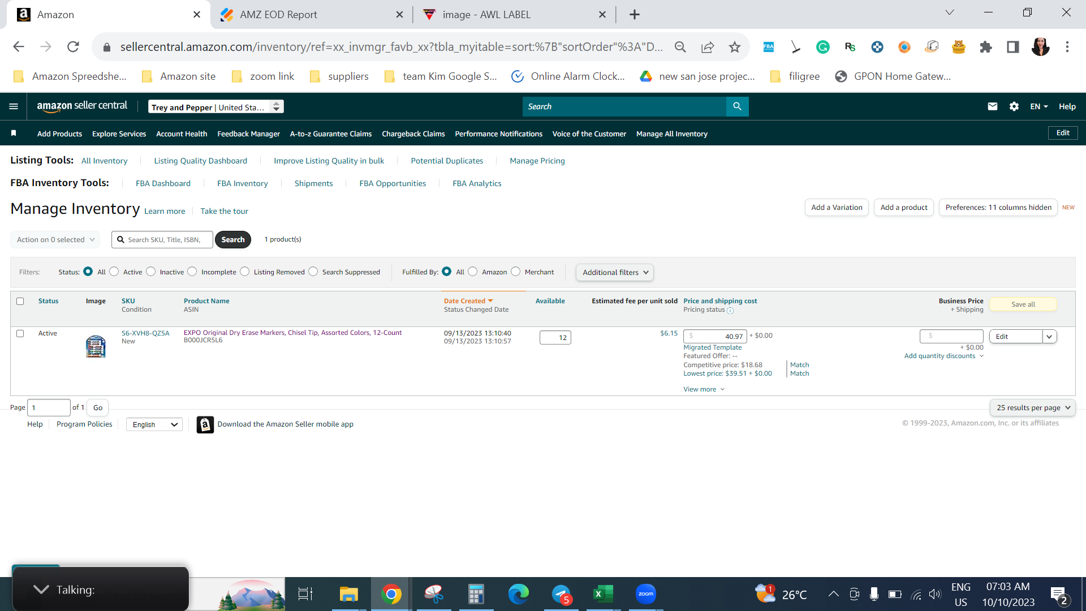
Task: Click the black Search button for SKUs
Action: tap(233, 240)
